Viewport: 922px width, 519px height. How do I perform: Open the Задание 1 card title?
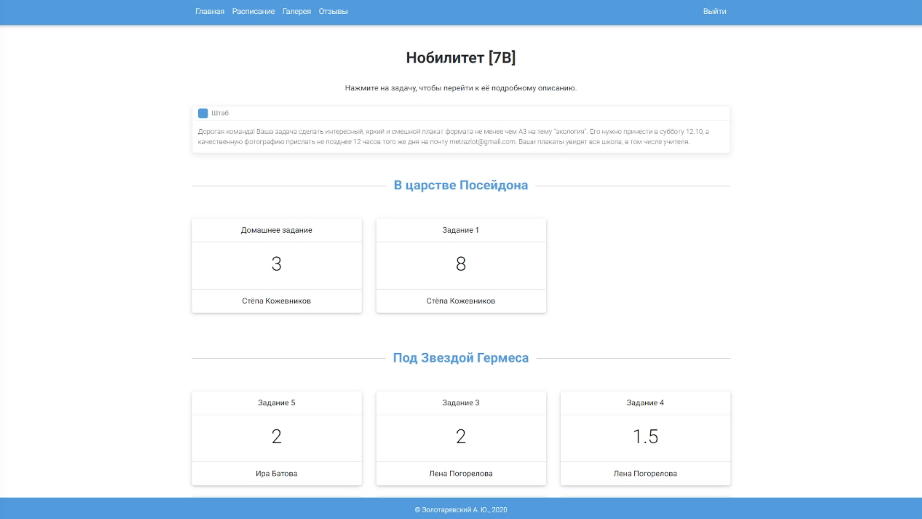pyautogui.click(x=461, y=230)
